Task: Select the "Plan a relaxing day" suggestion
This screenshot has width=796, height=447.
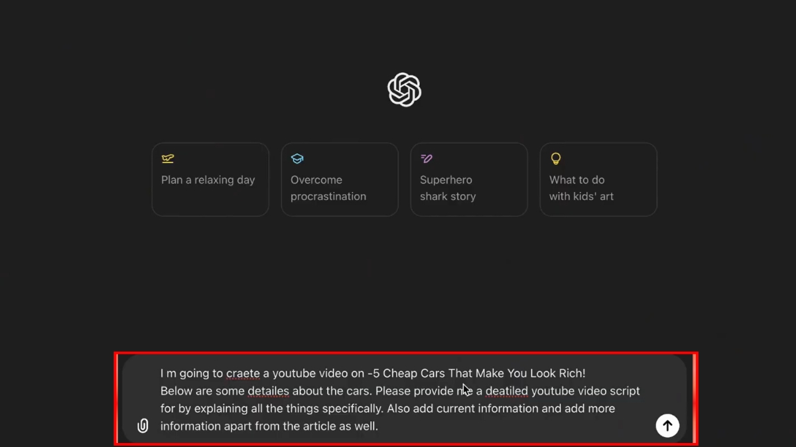Action: tap(210, 179)
